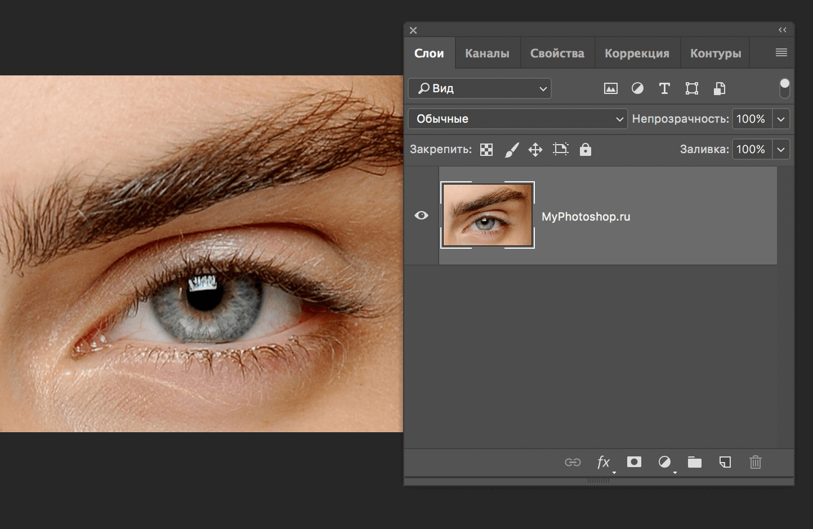Screen dimensions: 813x529
Task: Click the lock transparent pixels icon
Action: (x=486, y=149)
